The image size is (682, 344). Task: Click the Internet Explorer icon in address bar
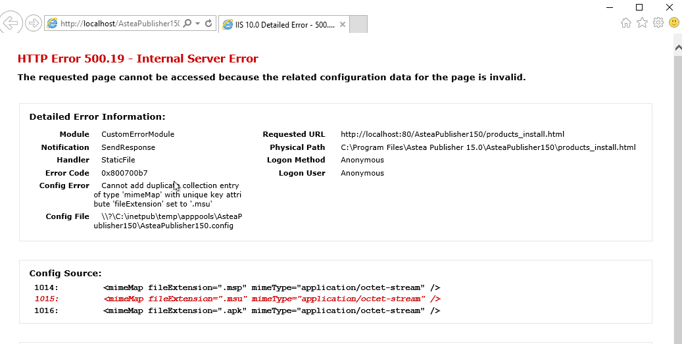[52, 24]
